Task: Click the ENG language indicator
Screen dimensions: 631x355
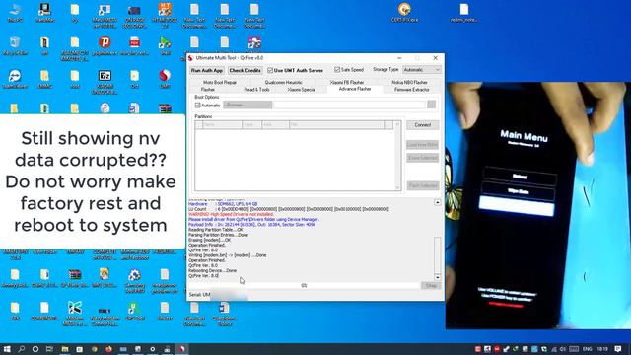Action: 588,349
